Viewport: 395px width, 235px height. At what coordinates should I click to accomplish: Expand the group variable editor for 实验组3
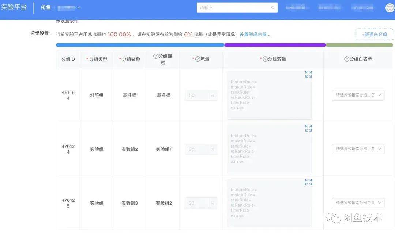click(308, 182)
